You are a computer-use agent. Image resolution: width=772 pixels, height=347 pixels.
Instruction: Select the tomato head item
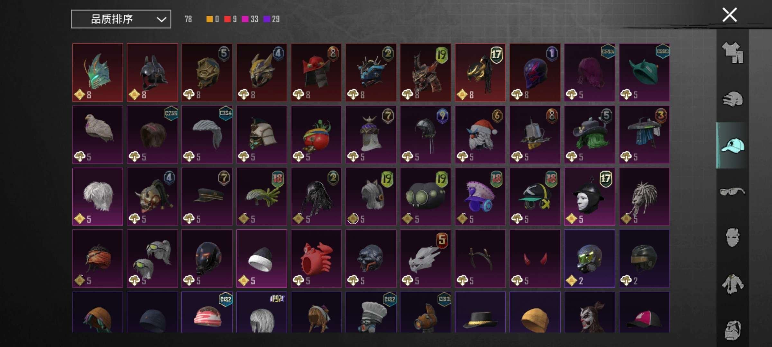click(x=316, y=135)
